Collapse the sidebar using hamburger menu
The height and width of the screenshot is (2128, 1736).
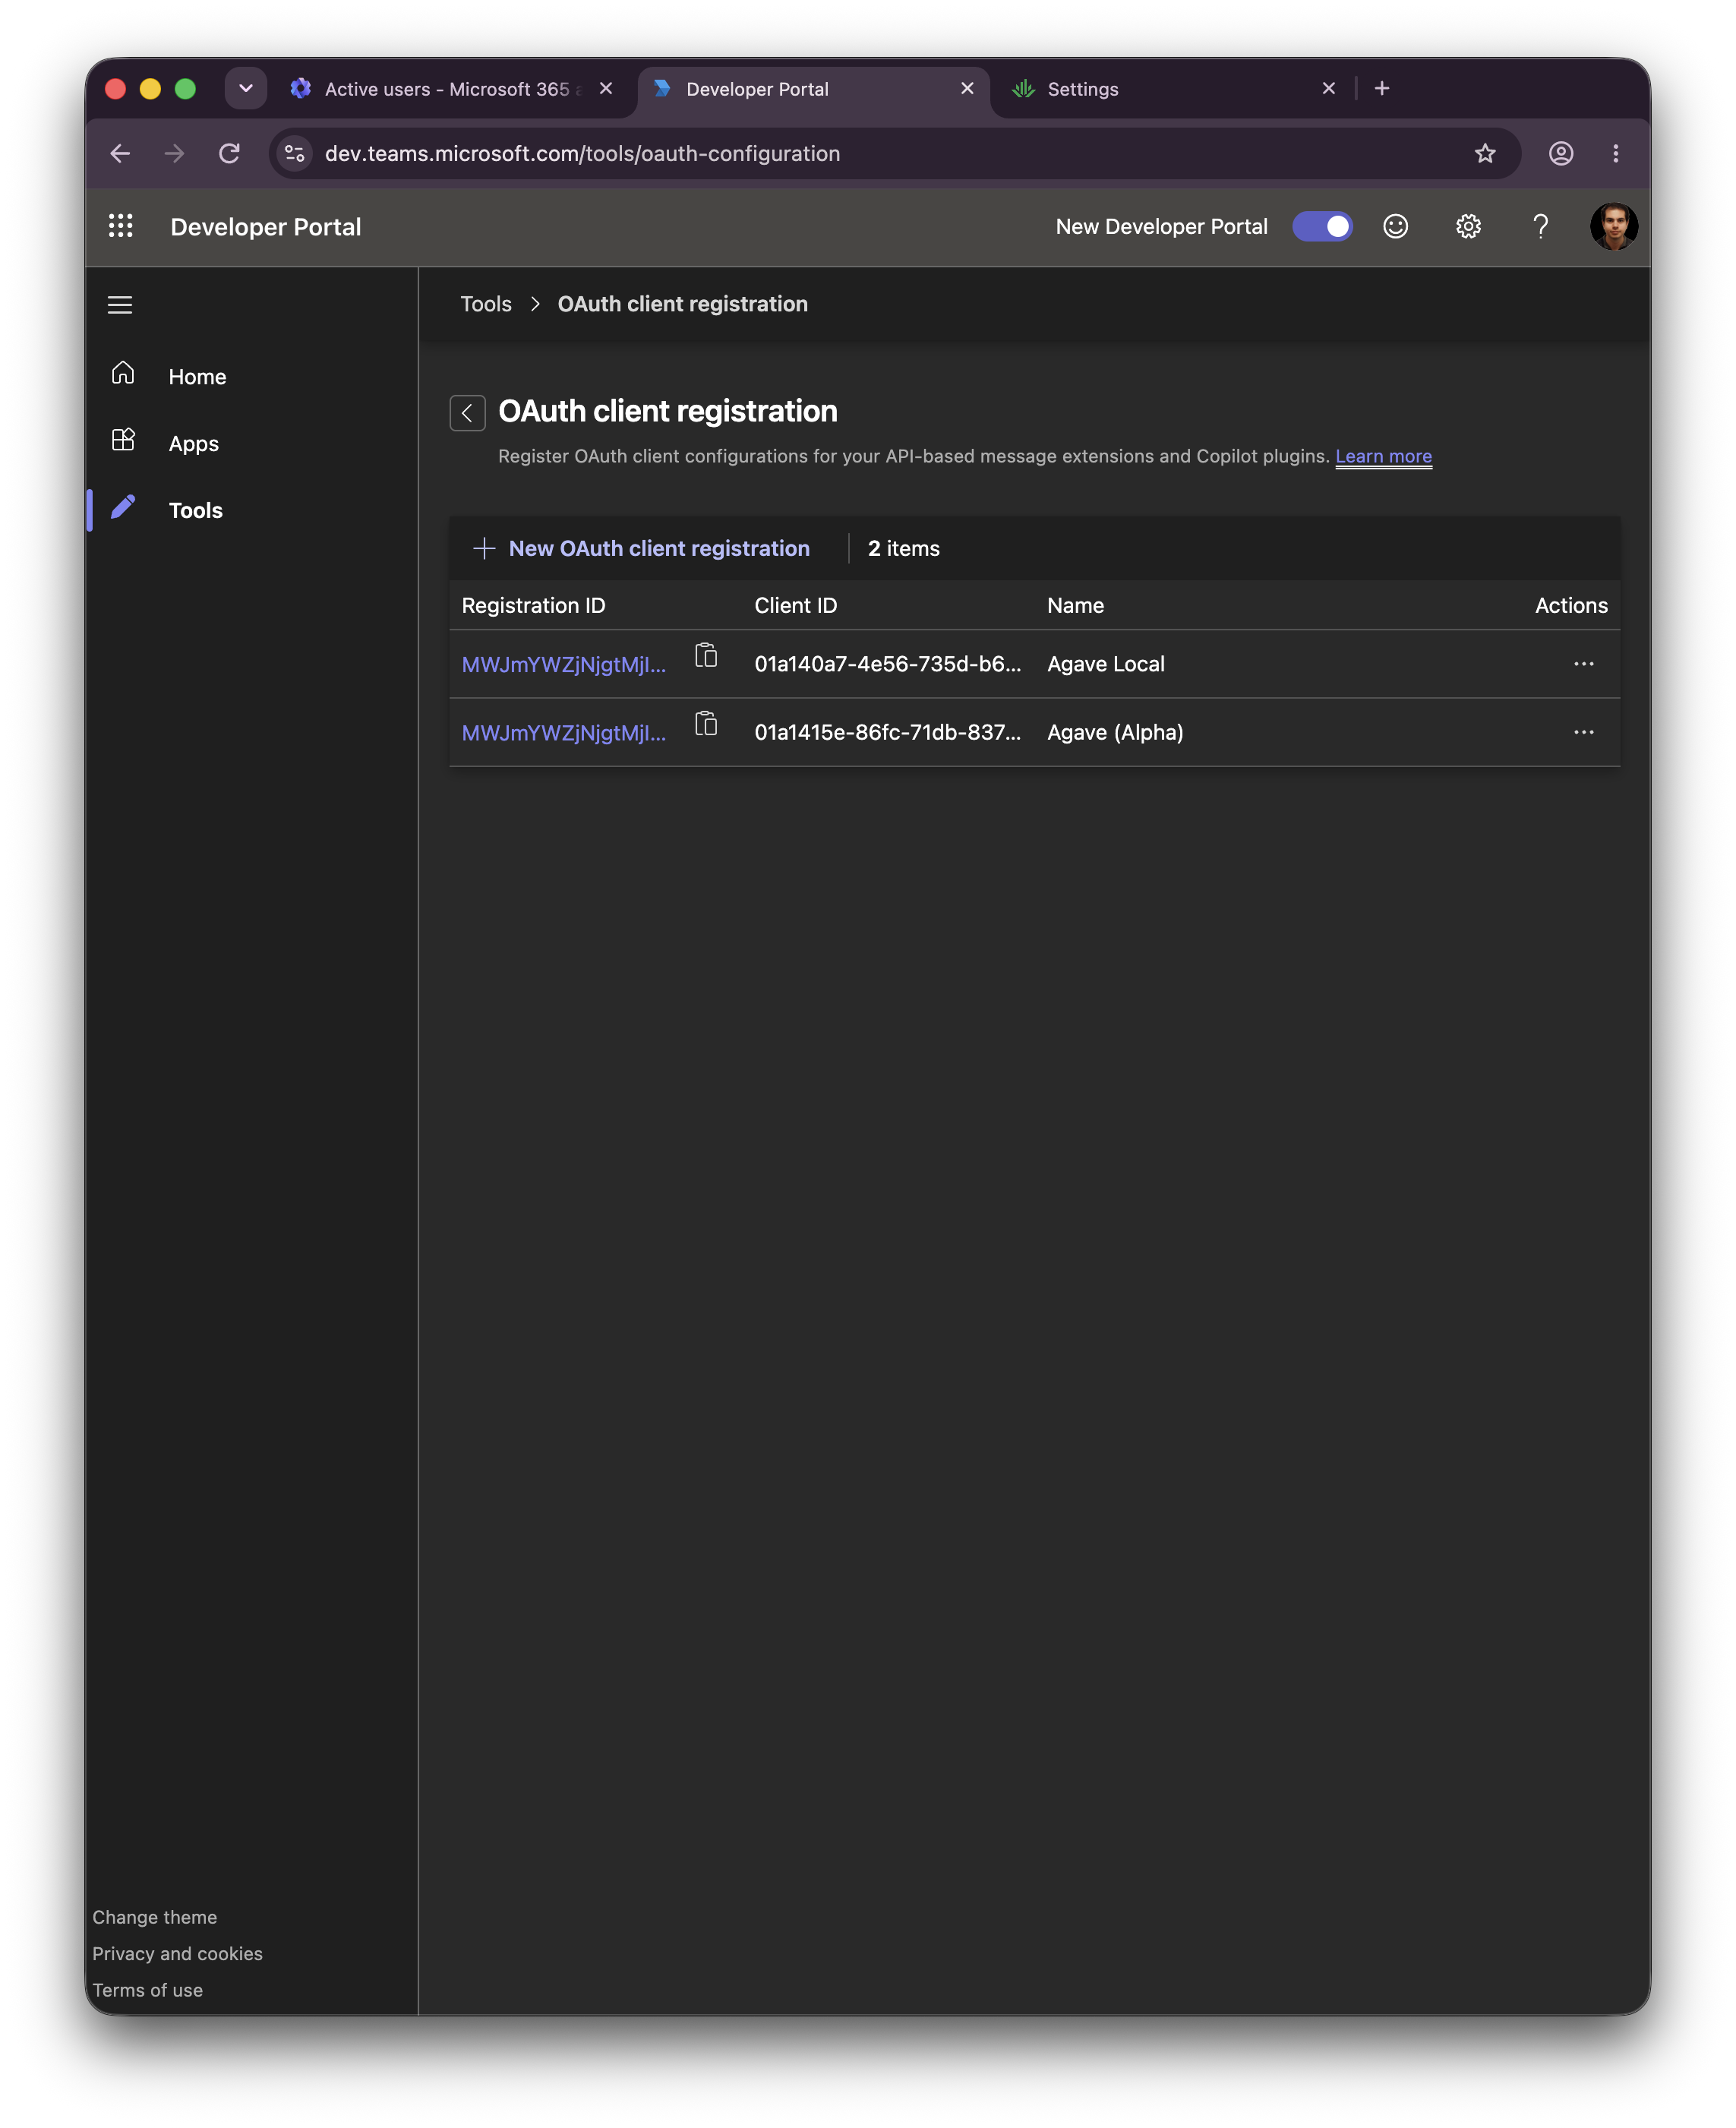pyautogui.click(x=120, y=305)
